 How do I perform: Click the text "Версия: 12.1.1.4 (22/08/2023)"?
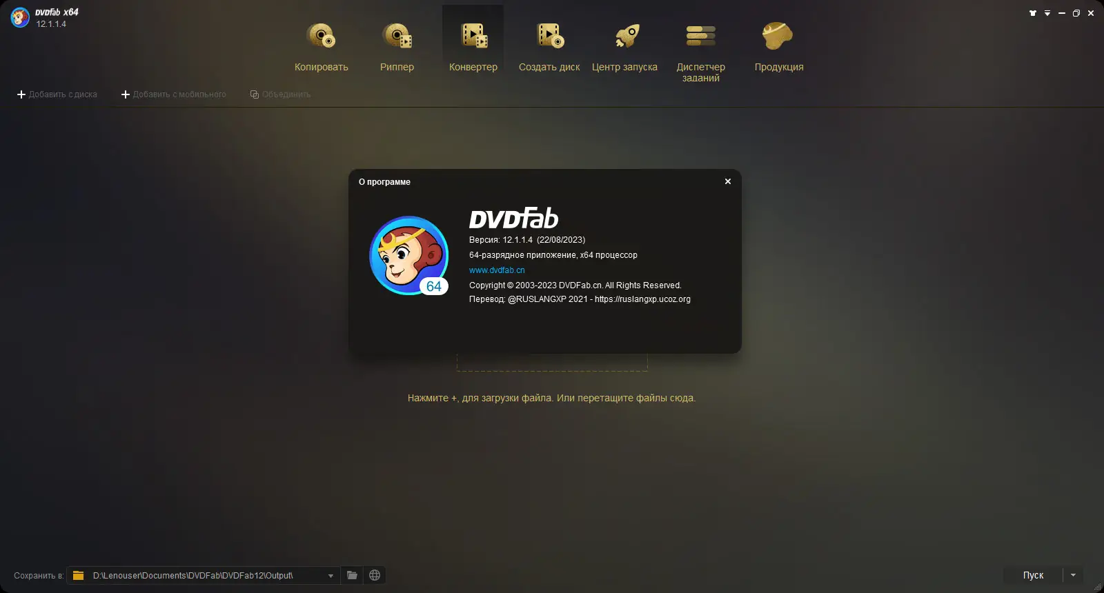coord(527,240)
